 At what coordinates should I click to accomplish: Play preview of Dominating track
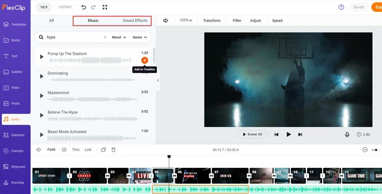click(x=41, y=77)
